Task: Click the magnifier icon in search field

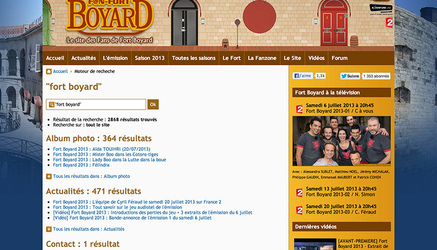Action: [51, 104]
